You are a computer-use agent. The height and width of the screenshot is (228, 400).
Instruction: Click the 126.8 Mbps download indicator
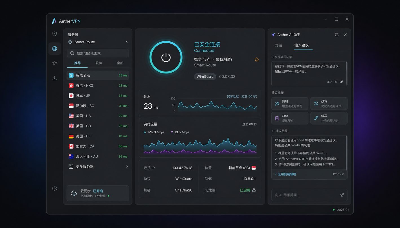[154, 132]
